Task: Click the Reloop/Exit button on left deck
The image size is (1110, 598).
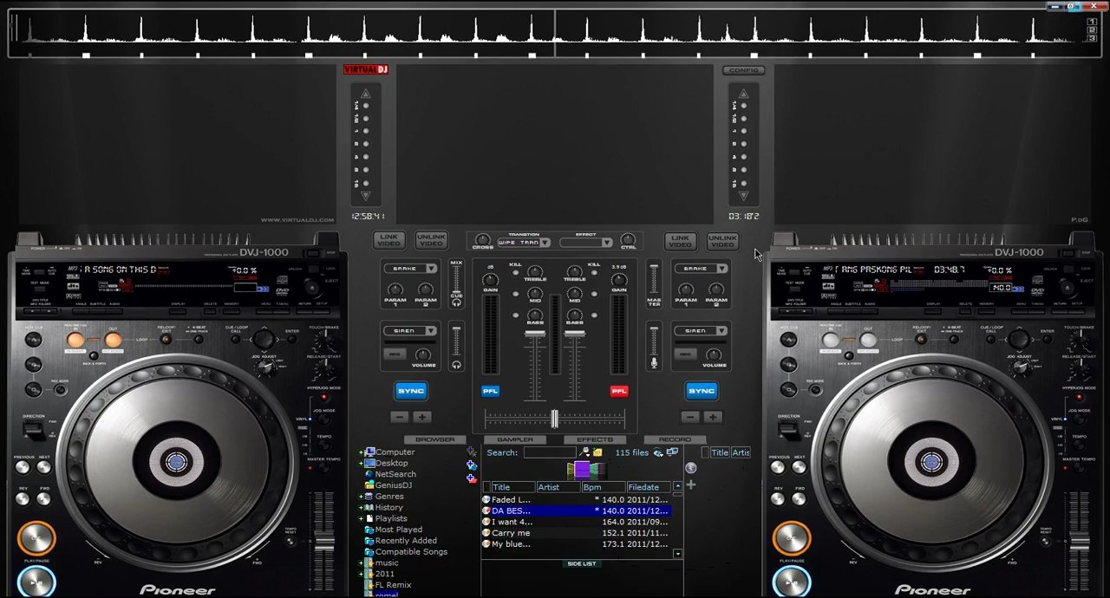Action: coord(166,340)
